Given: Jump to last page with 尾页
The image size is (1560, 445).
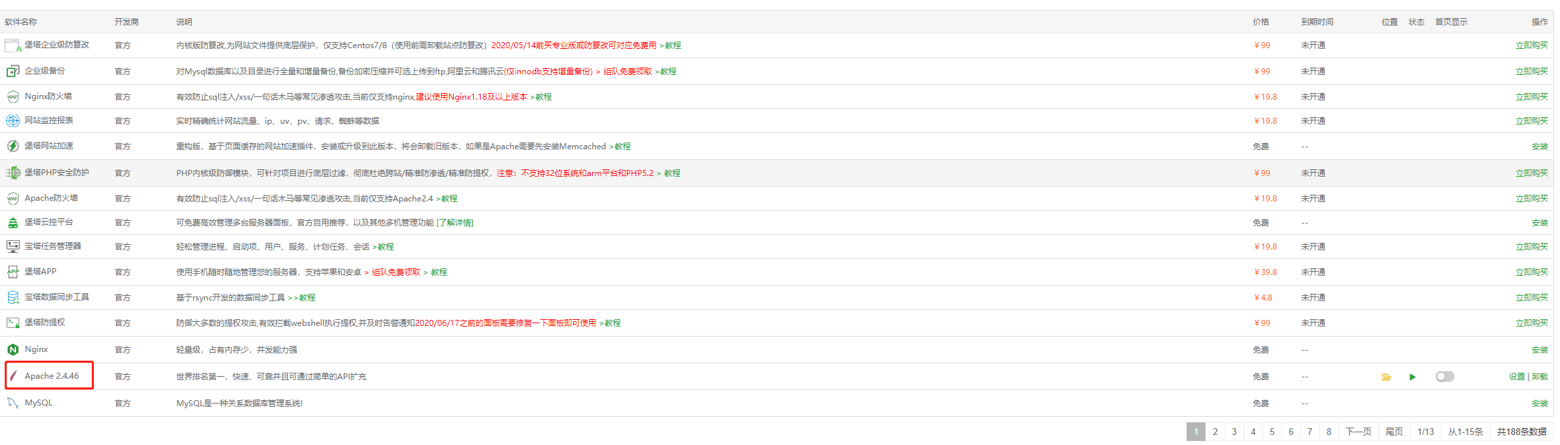Looking at the screenshot, I should coord(1394,432).
